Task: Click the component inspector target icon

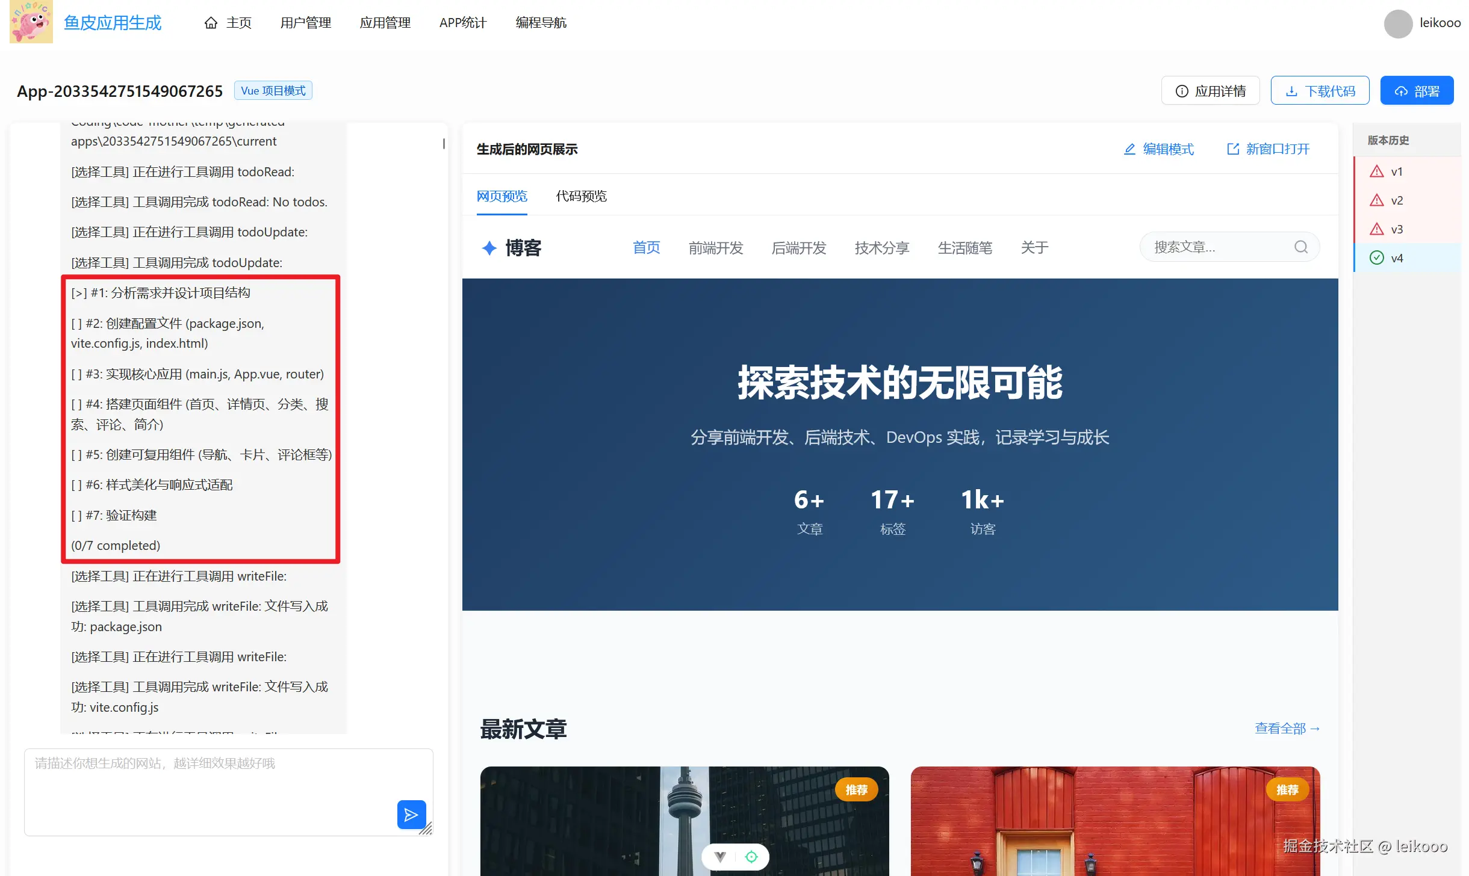Action: 751,857
